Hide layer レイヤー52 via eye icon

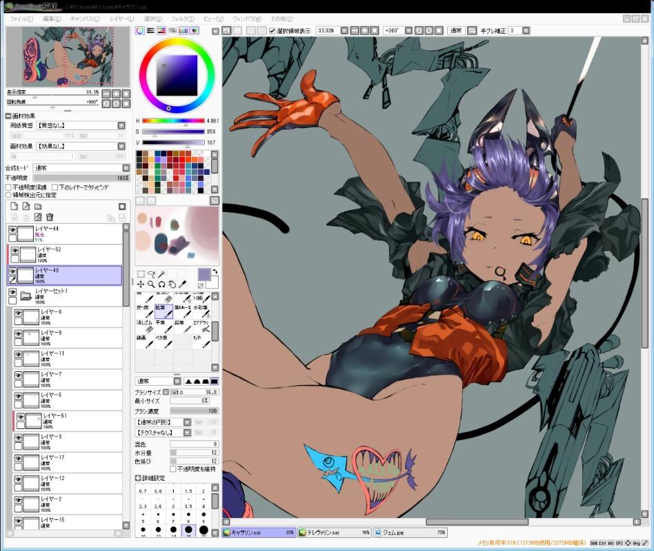point(15,251)
